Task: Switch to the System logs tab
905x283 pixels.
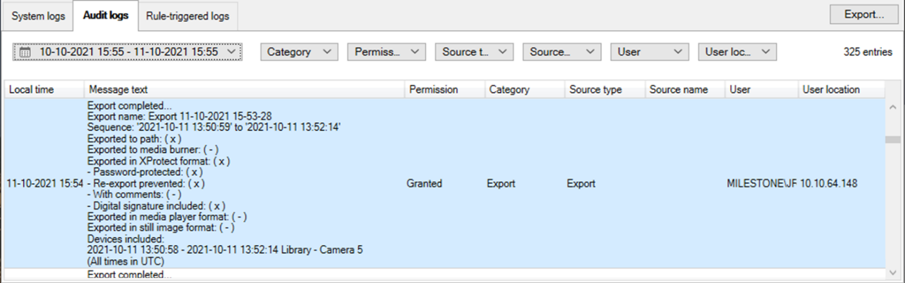Action: coord(38,16)
